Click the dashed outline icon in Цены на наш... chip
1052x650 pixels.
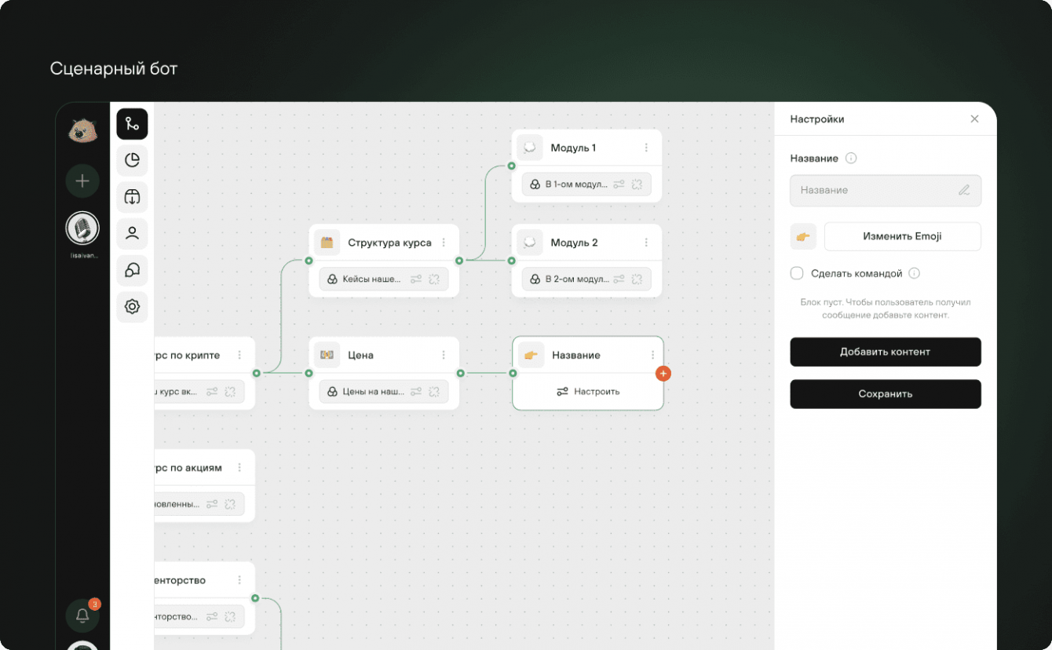tap(434, 391)
